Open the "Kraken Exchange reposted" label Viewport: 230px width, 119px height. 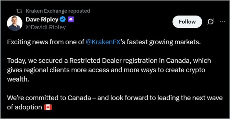57,11
